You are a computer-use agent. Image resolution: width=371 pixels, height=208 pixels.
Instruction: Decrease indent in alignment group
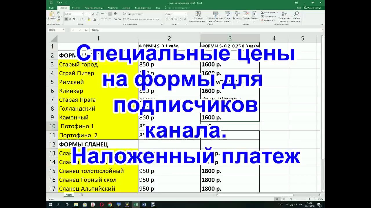[x=115, y=19]
